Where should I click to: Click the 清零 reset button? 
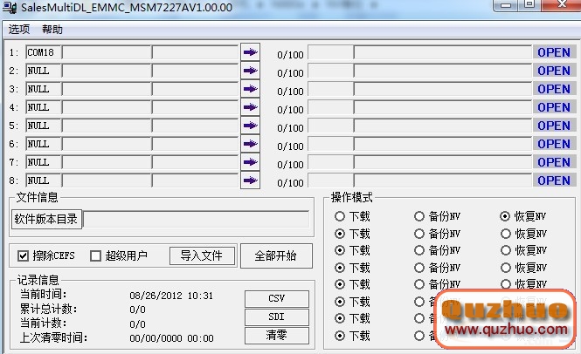[x=276, y=335]
